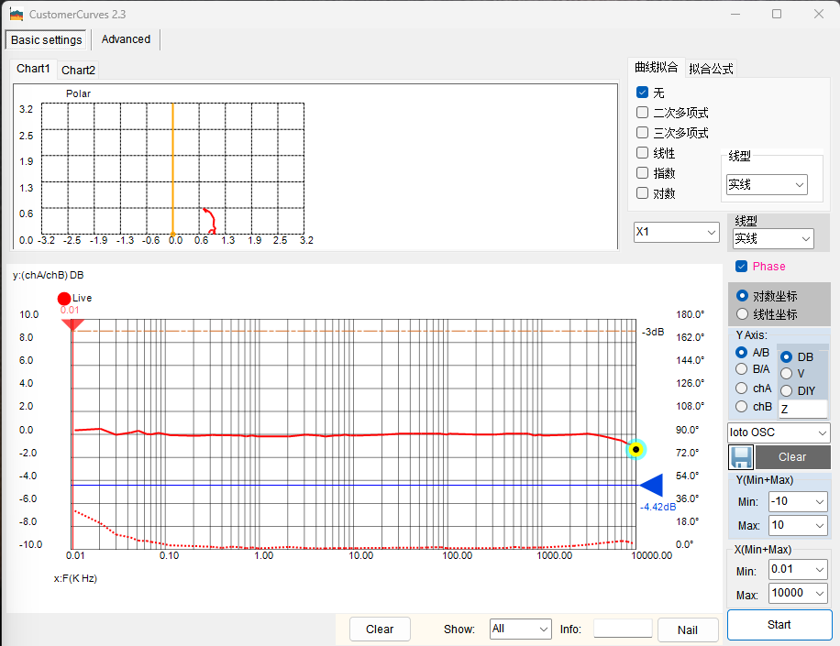The width and height of the screenshot is (840, 646).
Task: Click the red triangle frequency cursor marker
Action: [x=72, y=324]
